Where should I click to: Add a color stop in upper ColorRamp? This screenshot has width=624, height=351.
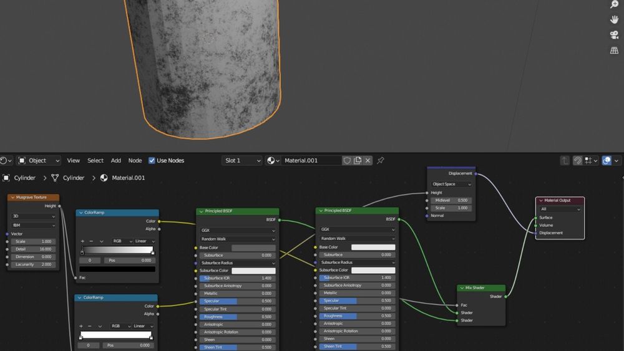point(82,241)
